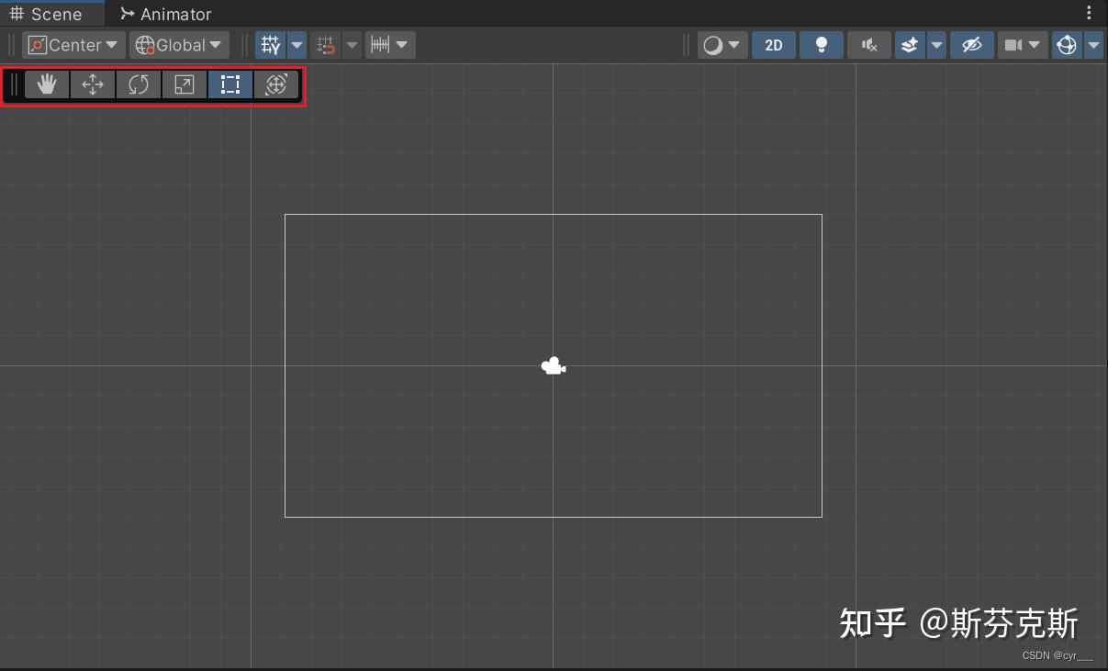Select the Move tool

[x=93, y=85]
